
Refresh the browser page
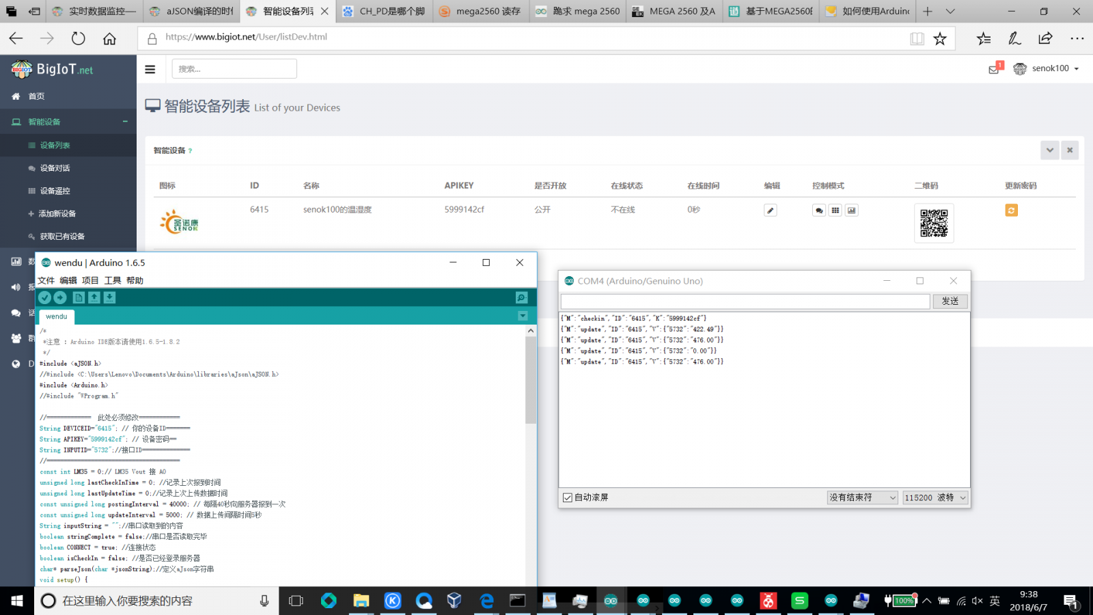pyautogui.click(x=79, y=38)
